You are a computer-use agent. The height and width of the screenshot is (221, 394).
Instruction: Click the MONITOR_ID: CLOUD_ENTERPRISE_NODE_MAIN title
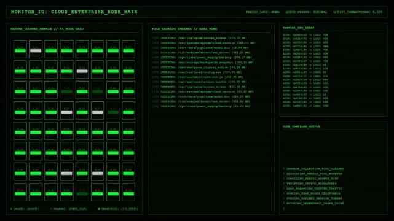pyautogui.click(x=74, y=12)
